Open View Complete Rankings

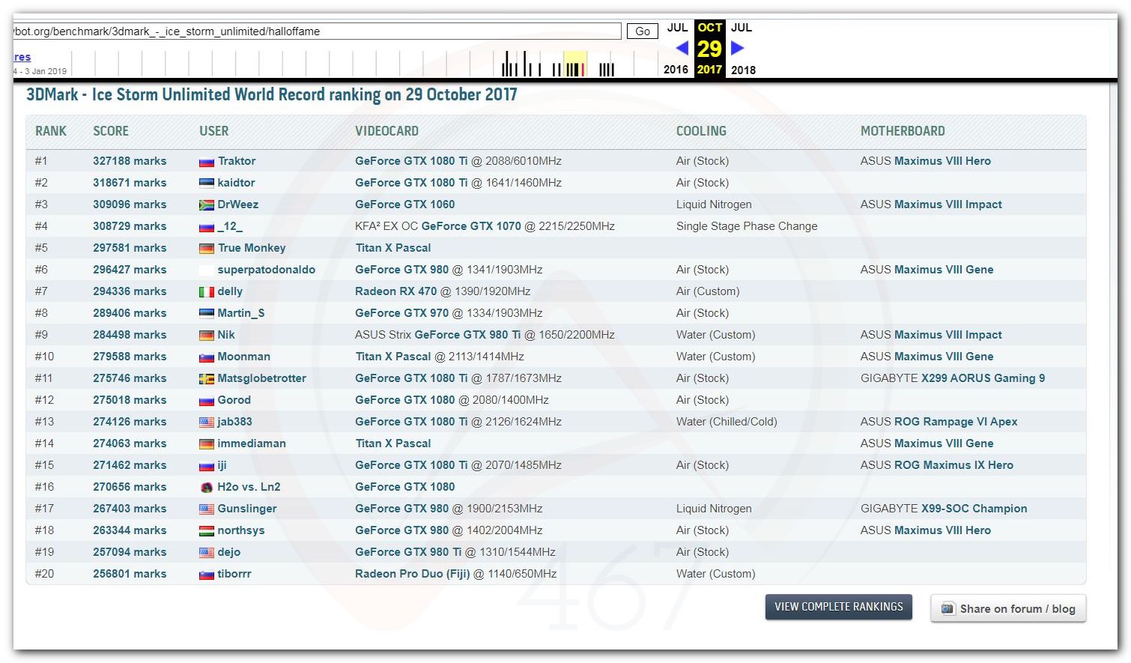point(838,607)
